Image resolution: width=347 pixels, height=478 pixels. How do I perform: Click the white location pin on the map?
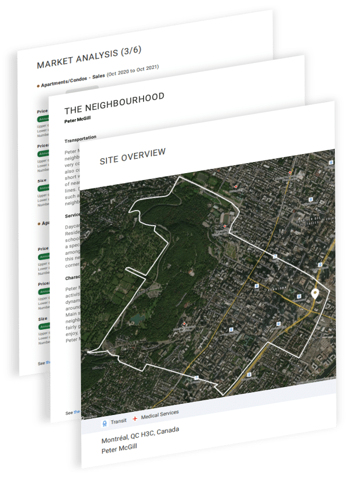[315, 294]
